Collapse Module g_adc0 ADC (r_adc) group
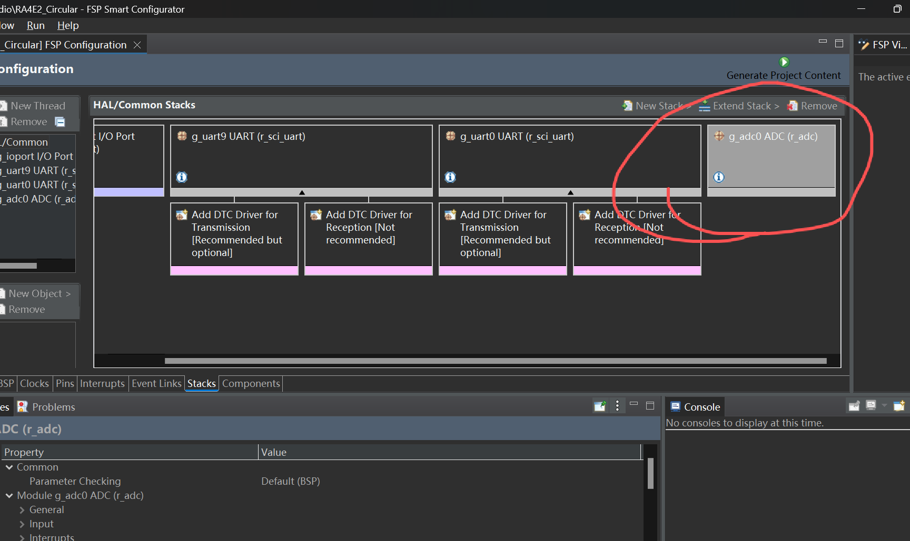910x541 pixels. 9,495
